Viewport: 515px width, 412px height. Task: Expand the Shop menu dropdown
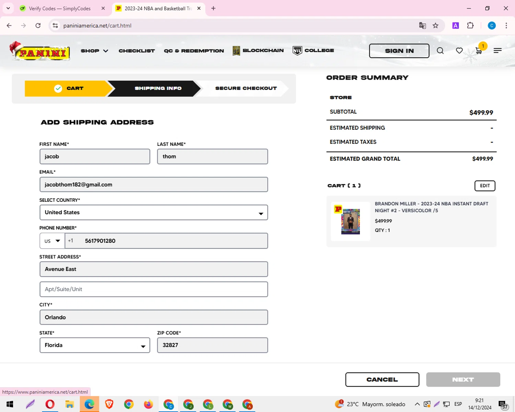click(x=94, y=51)
